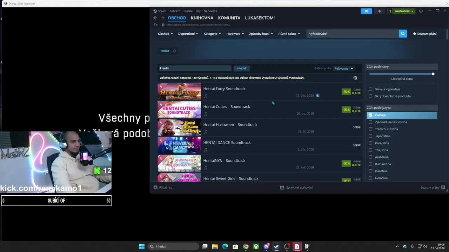Open search settings gear icon
The width and height of the screenshot is (449, 252).
(355, 78)
